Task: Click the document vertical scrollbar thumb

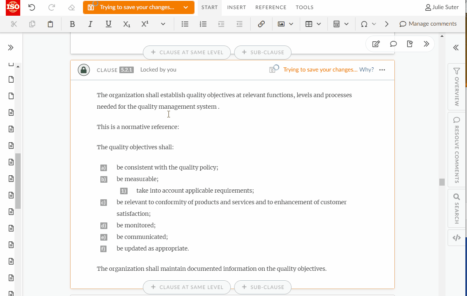Action: point(442,182)
